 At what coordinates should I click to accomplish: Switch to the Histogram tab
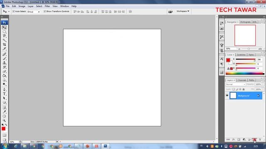pos(246,22)
